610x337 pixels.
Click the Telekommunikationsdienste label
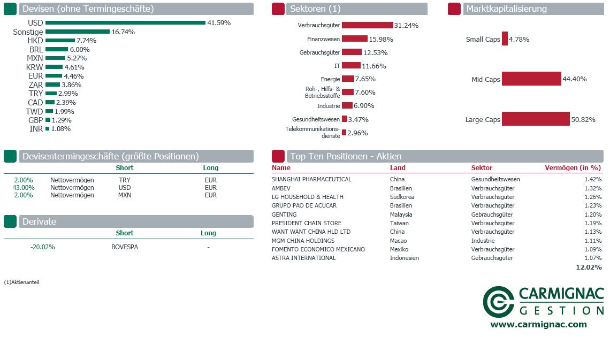point(312,133)
